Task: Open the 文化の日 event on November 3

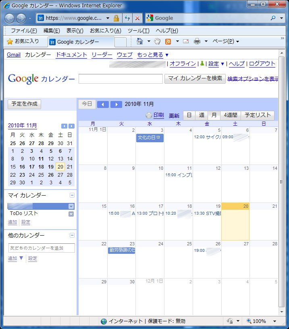Action: click(150, 138)
